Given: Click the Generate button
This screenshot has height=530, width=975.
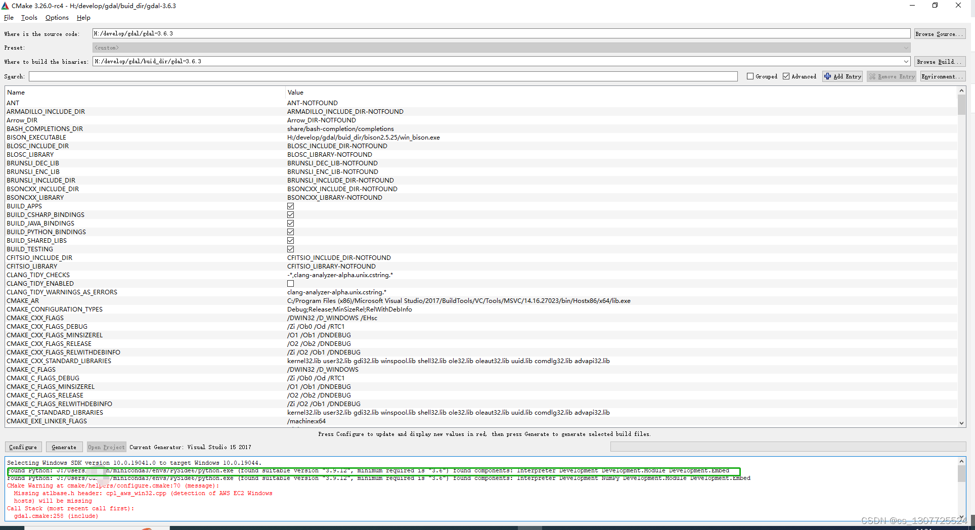Looking at the screenshot, I should pos(64,447).
